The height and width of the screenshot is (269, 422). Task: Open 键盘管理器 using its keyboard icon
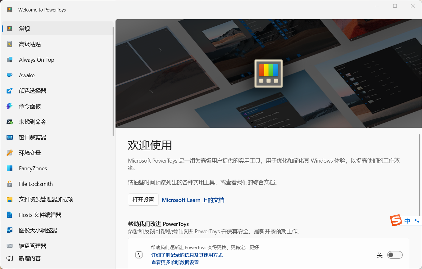click(x=9, y=246)
